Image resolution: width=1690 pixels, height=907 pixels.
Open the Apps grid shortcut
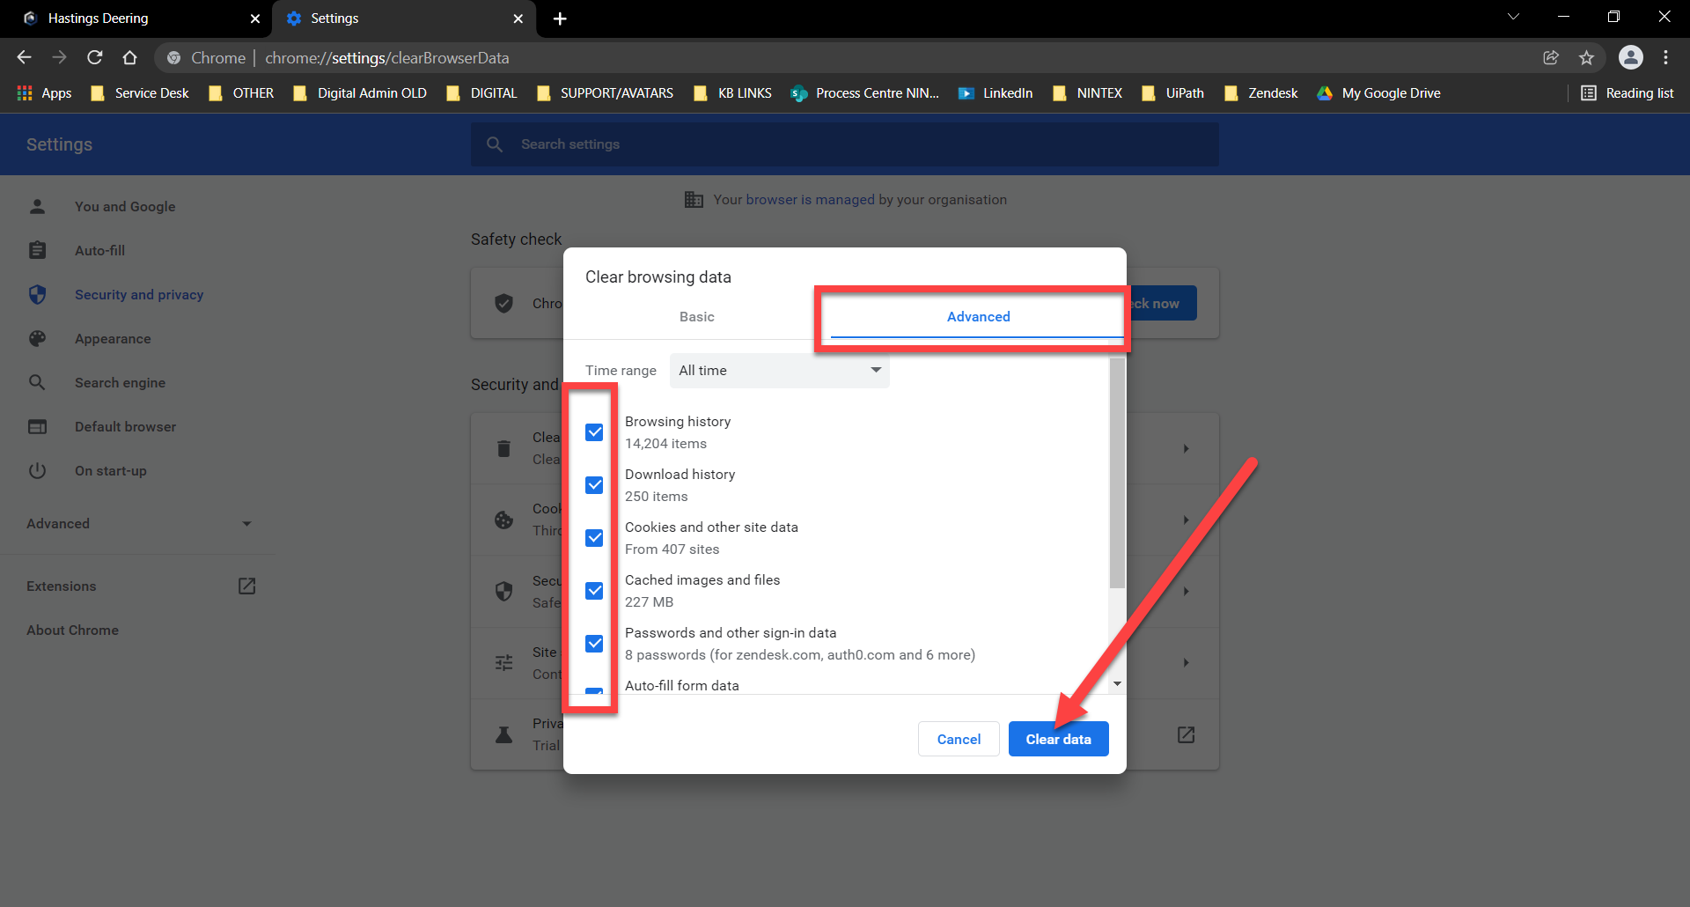click(44, 93)
